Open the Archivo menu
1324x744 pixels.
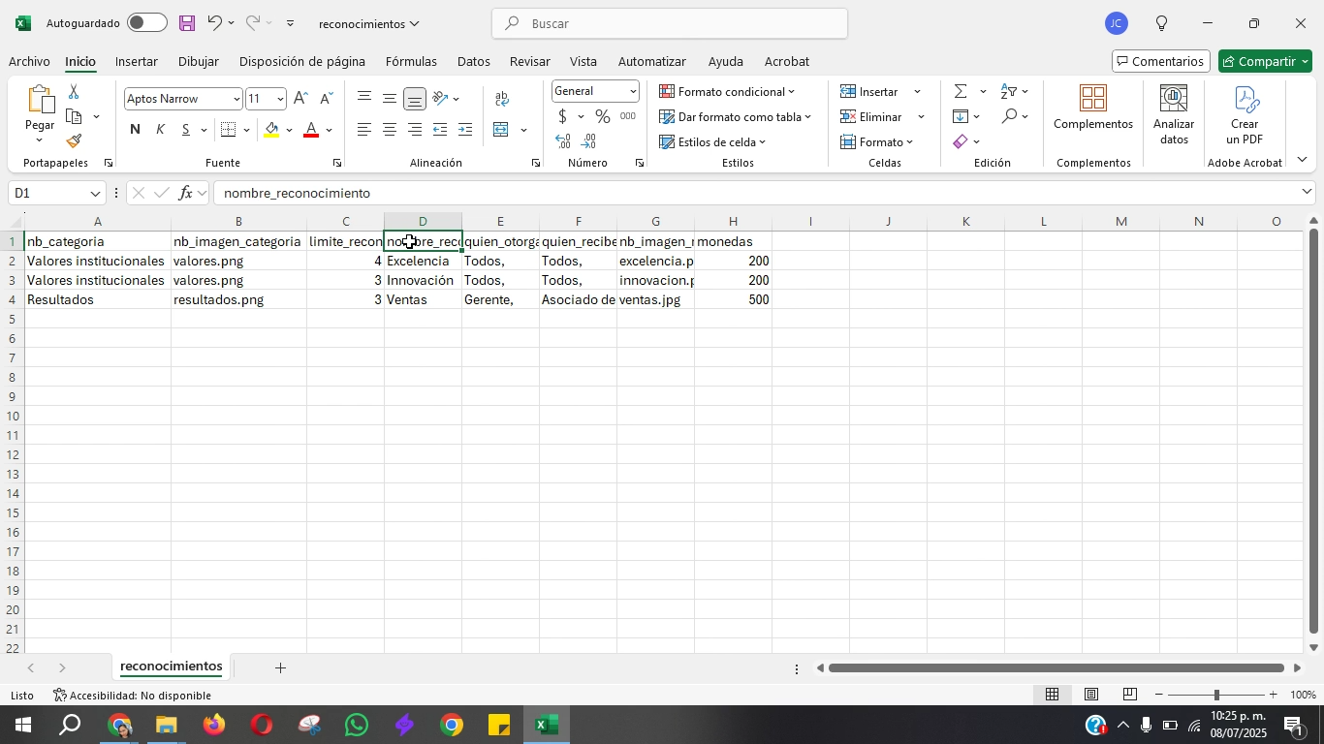(29, 61)
